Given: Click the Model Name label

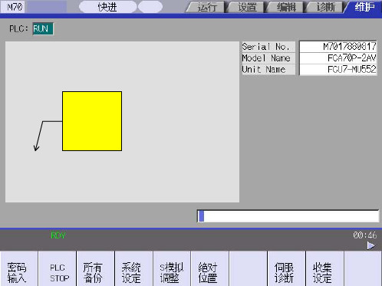Looking at the screenshot, I should [268, 58].
